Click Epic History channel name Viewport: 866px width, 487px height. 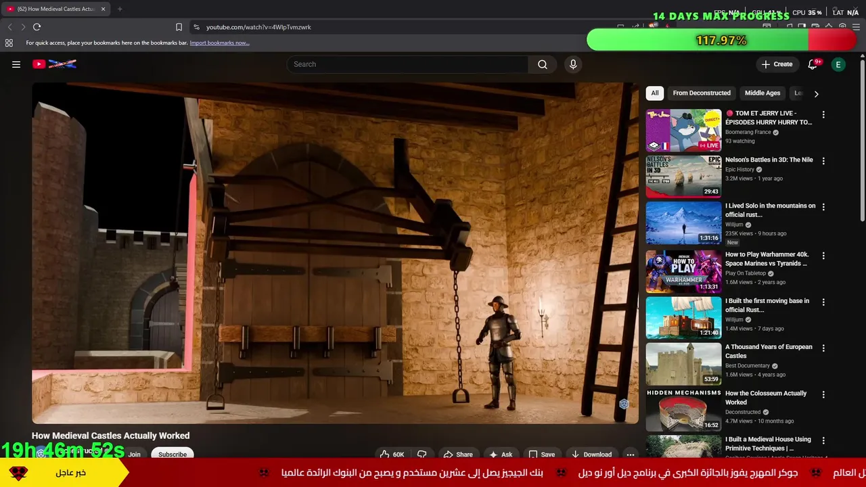tap(739, 169)
